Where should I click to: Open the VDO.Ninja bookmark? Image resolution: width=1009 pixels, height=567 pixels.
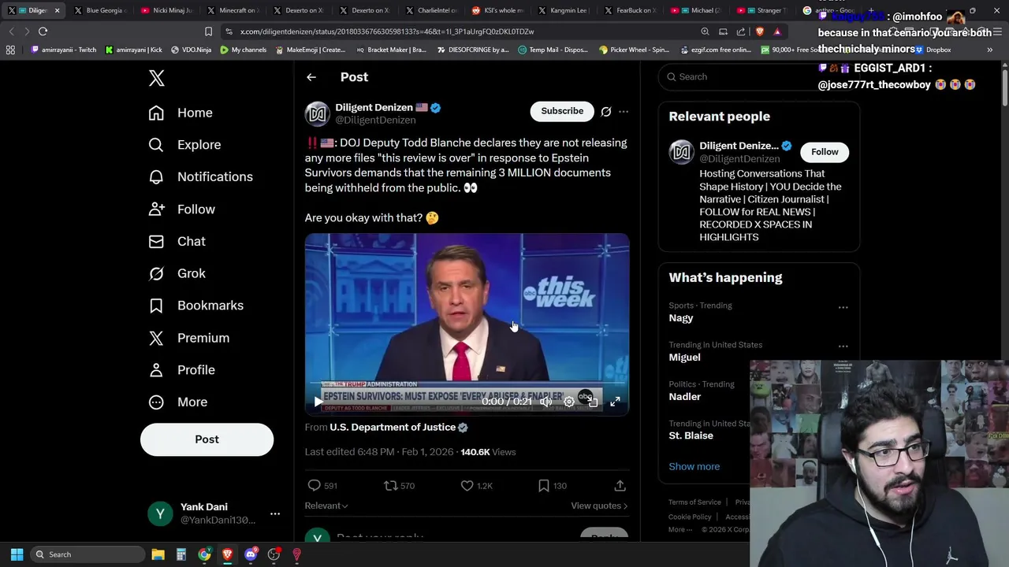tap(192, 50)
